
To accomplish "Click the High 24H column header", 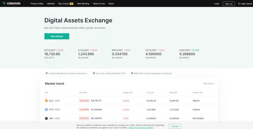I will 173,93.
